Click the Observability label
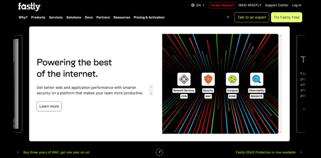Screen dimensions: 321x158 [257, 90]
